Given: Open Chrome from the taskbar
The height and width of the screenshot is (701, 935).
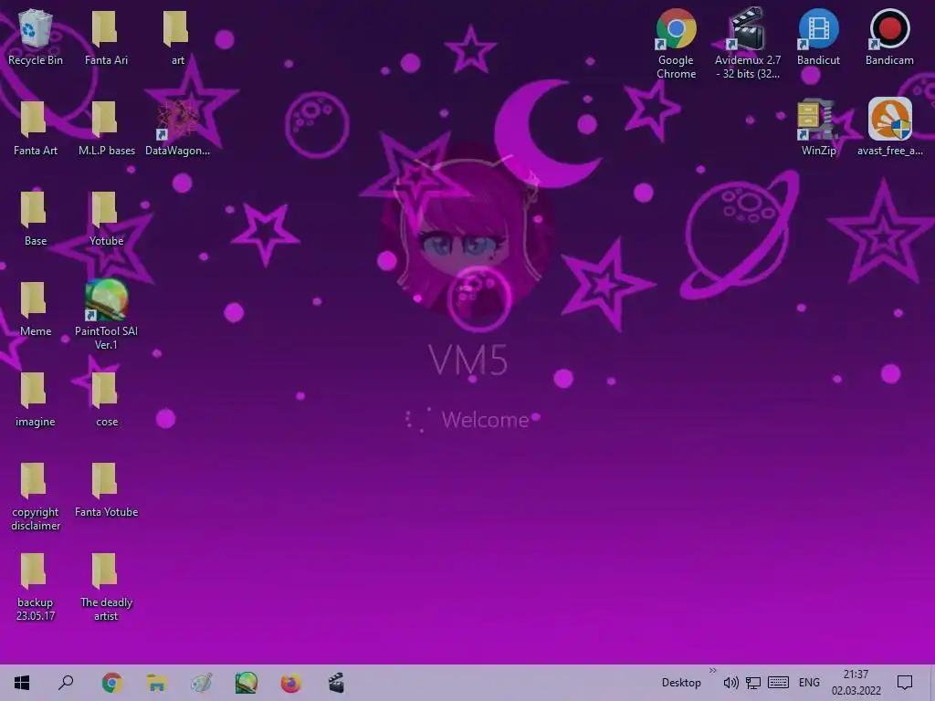Looking at the screenshot, I should pos(111,683).
